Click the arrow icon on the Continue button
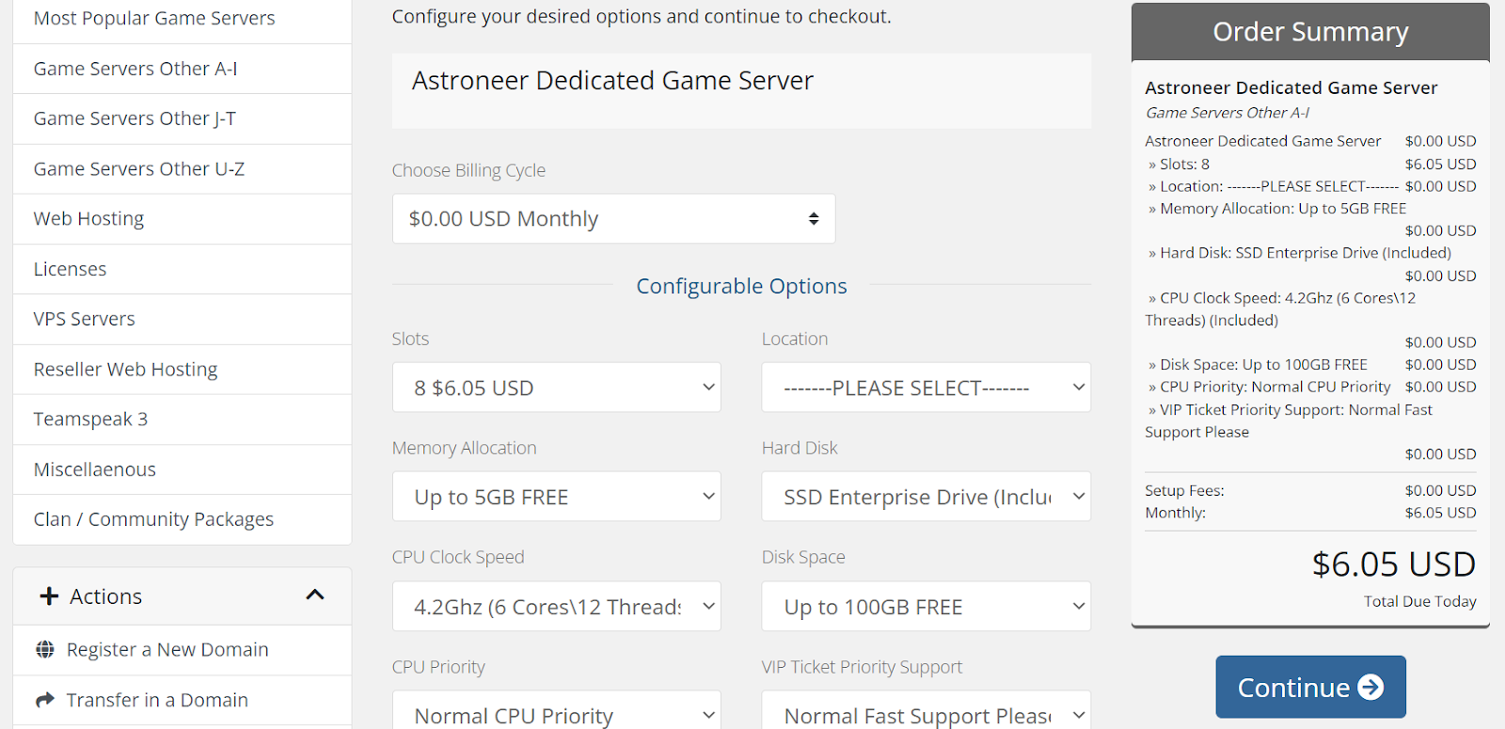 click(x=1371, y=688)
